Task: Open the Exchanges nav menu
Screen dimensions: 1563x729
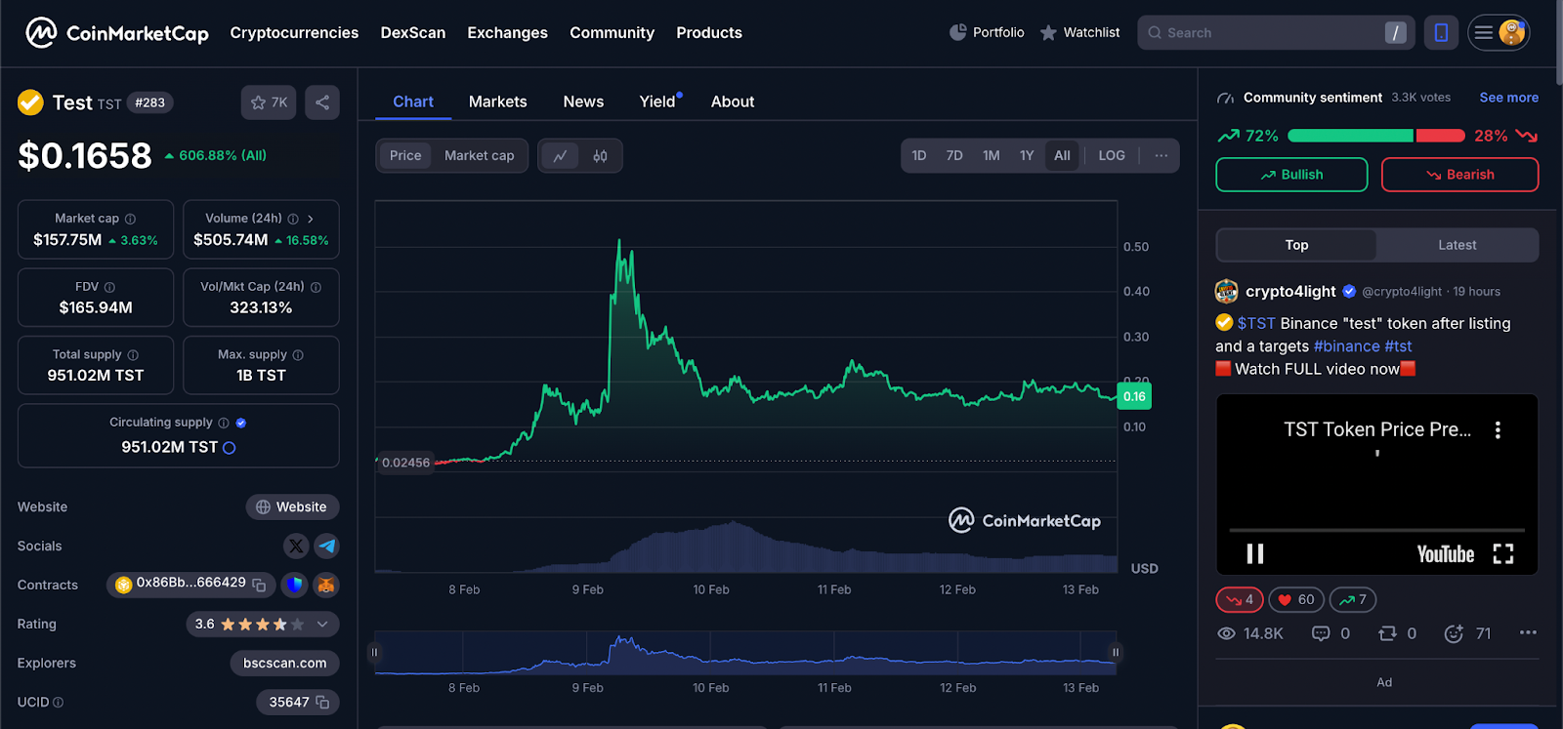Action: pos(507,32)
